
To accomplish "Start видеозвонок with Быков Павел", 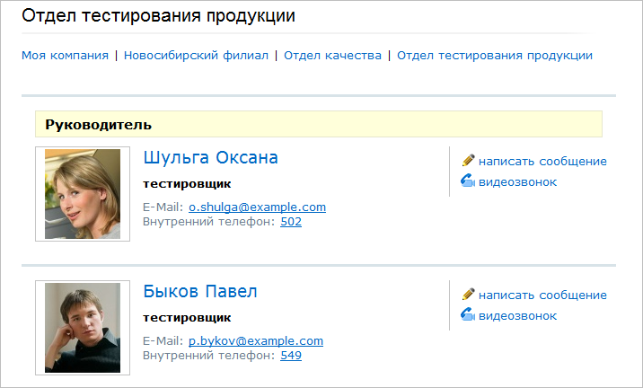I will click(517, 315).
